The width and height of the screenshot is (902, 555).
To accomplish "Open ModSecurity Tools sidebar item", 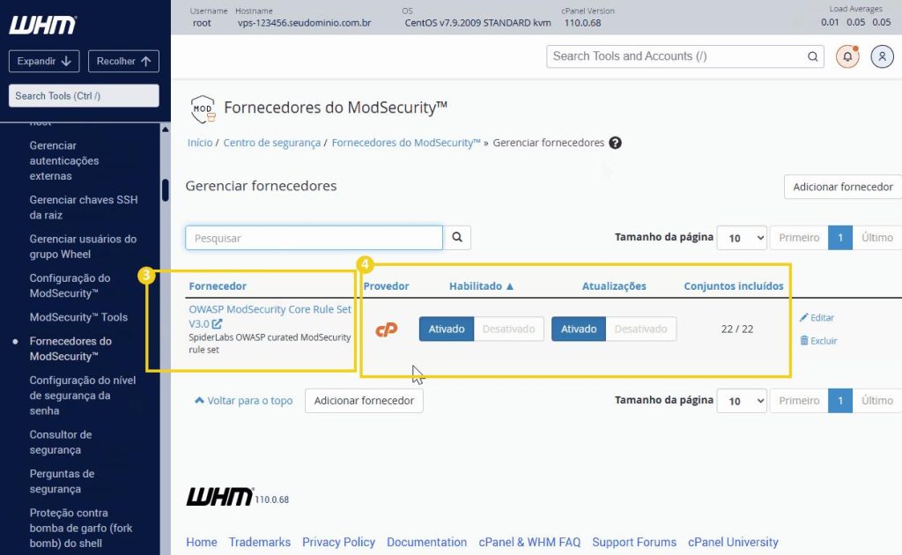I will coord(78,317).
